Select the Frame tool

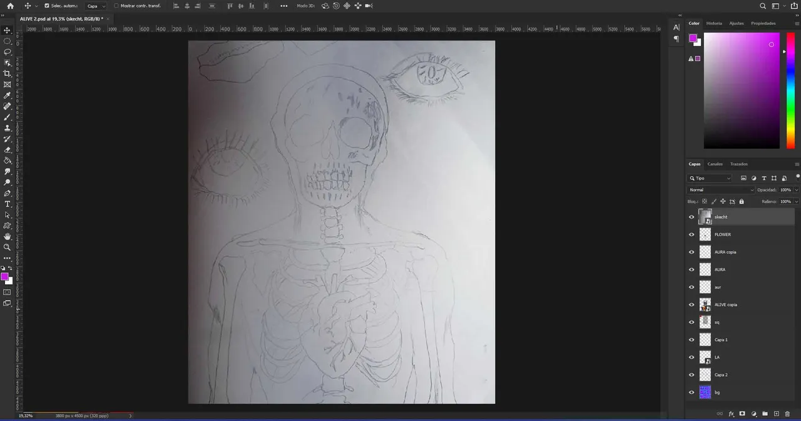(8, 84)
